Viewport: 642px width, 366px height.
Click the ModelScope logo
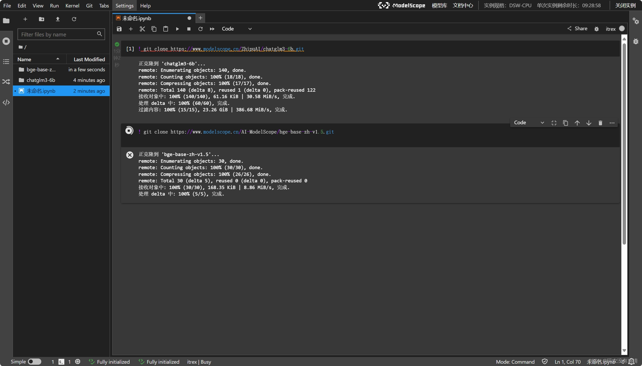click(x=401, y=5)
